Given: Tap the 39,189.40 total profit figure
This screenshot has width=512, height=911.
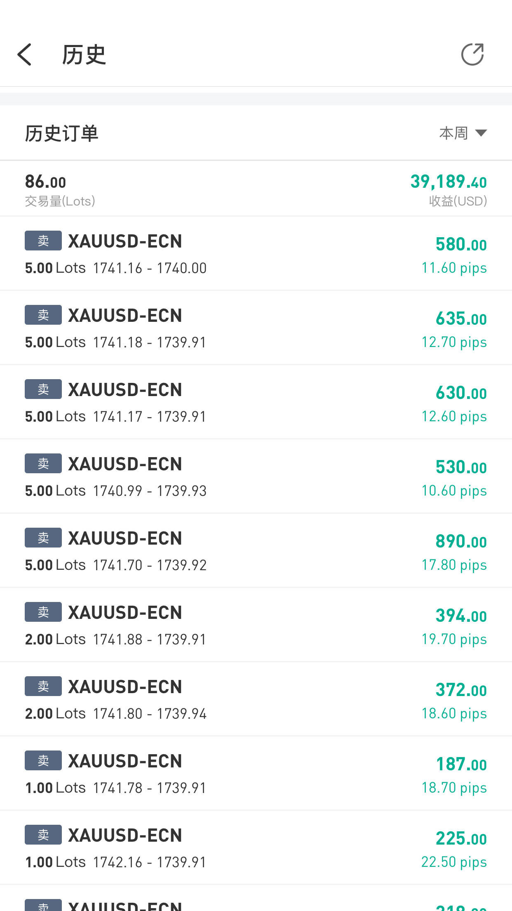Looking at the screenshot, I should click(449, 182).
